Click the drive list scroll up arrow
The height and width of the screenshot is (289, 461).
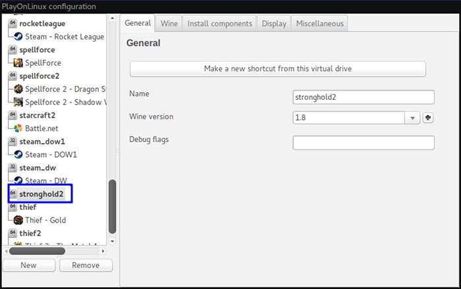tap(113, 18)
